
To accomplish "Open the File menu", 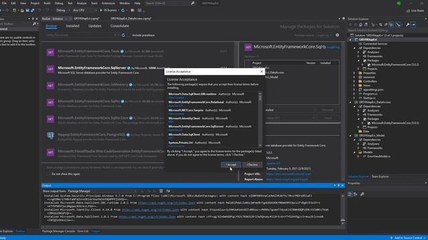I will tap(4, 3).
